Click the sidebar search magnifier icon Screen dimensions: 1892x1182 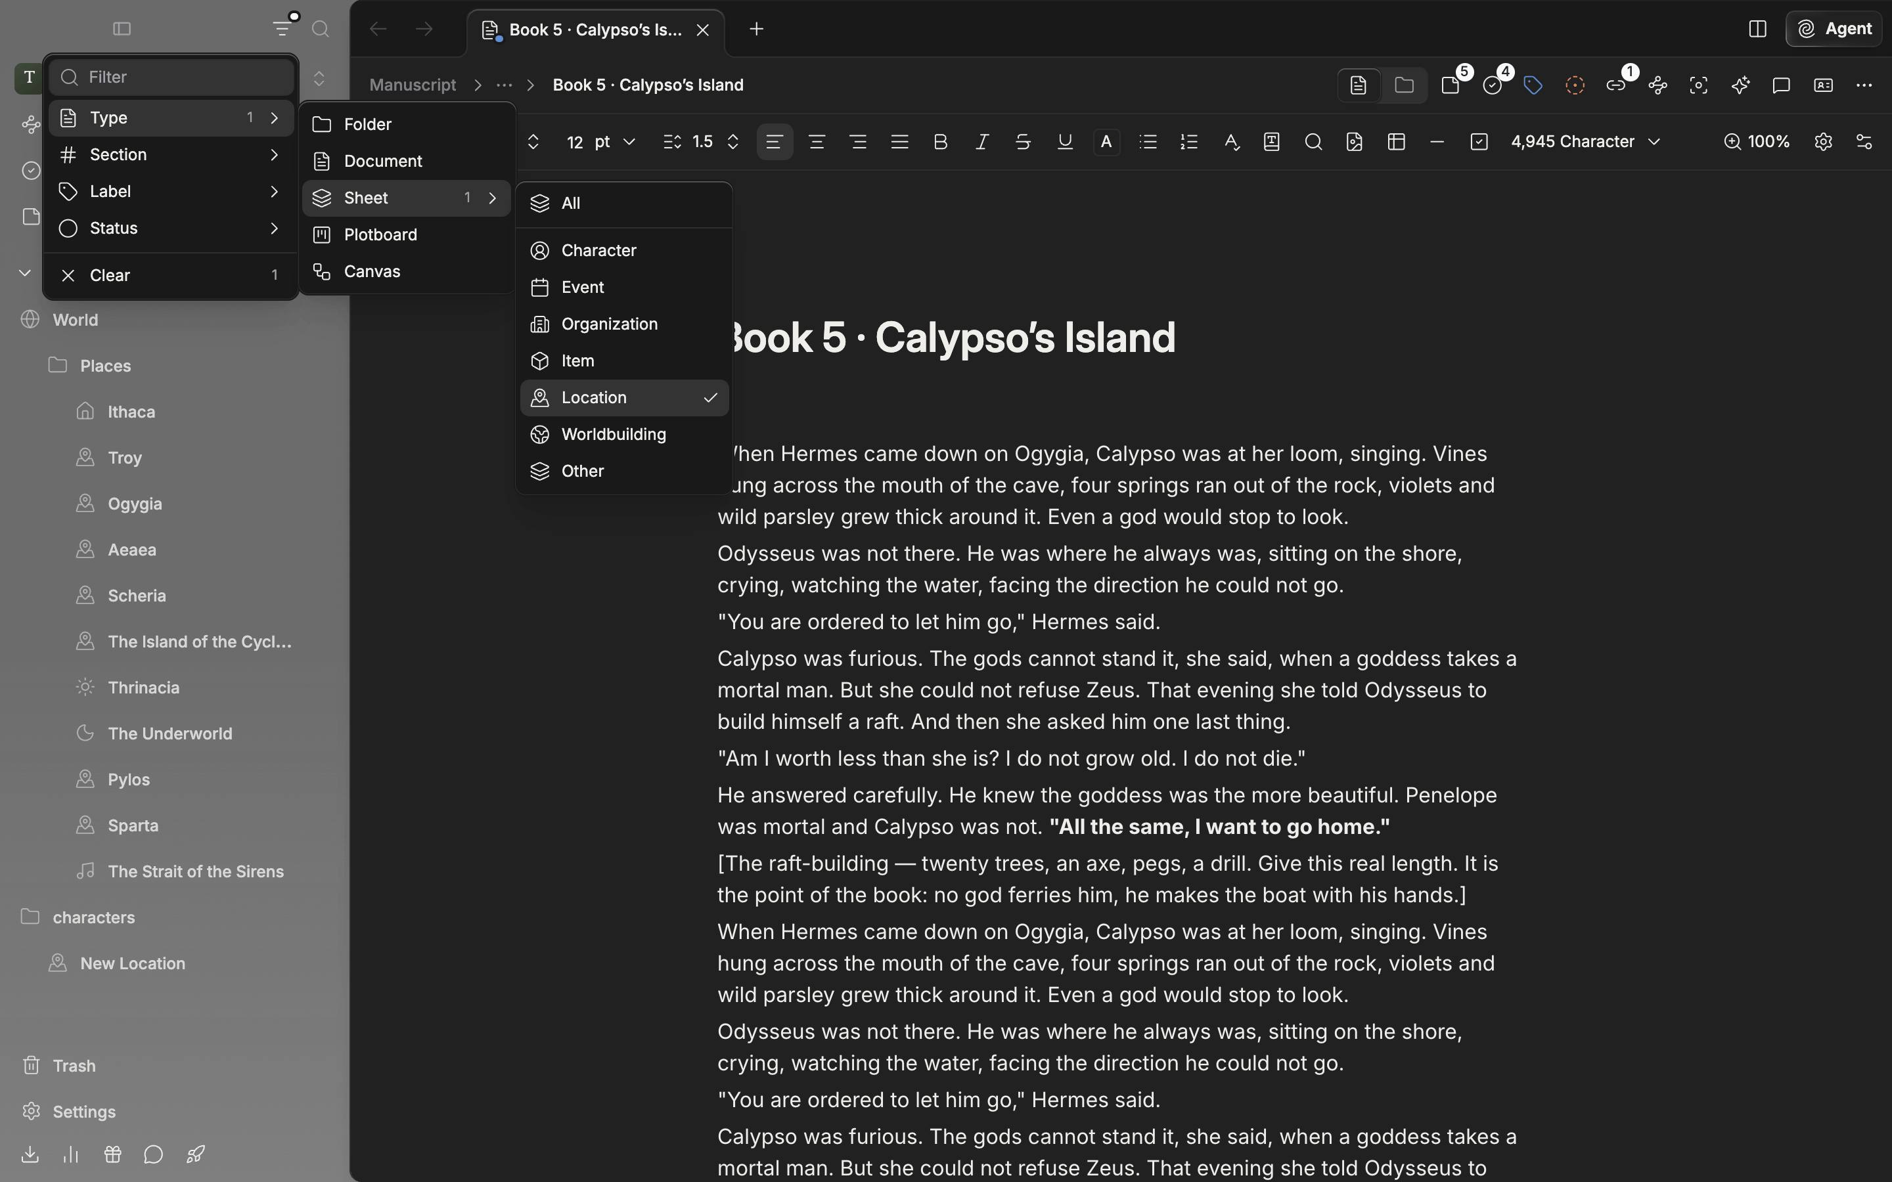click(320, 29)
